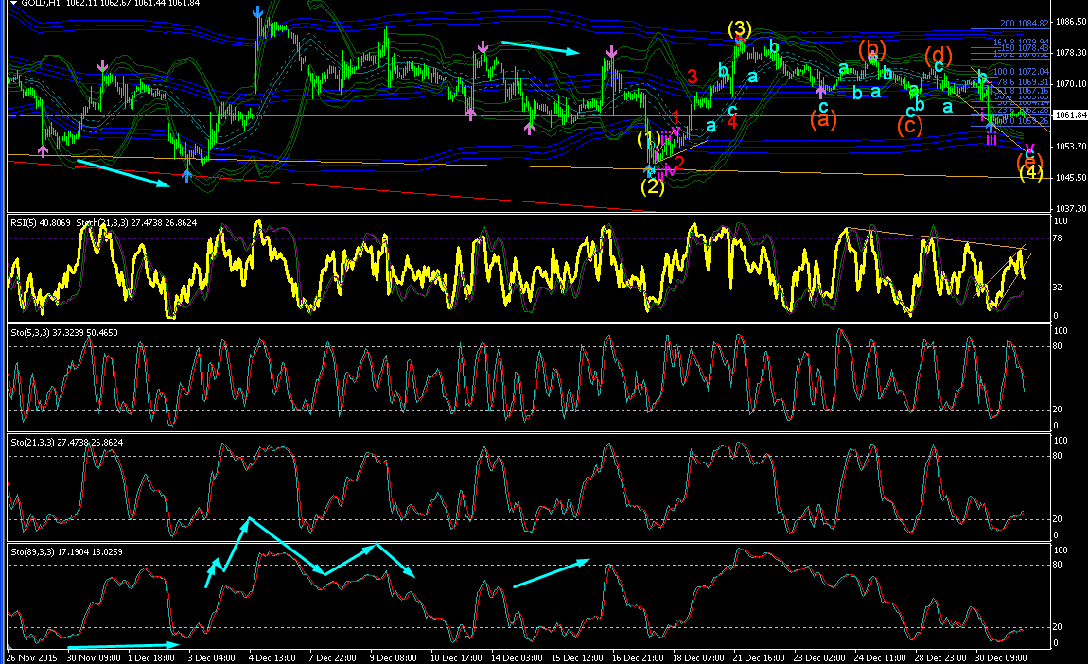This screenshot has height=664, width=1088.
Task: Click the 1078.30 price axis label
Action: 1070,53
